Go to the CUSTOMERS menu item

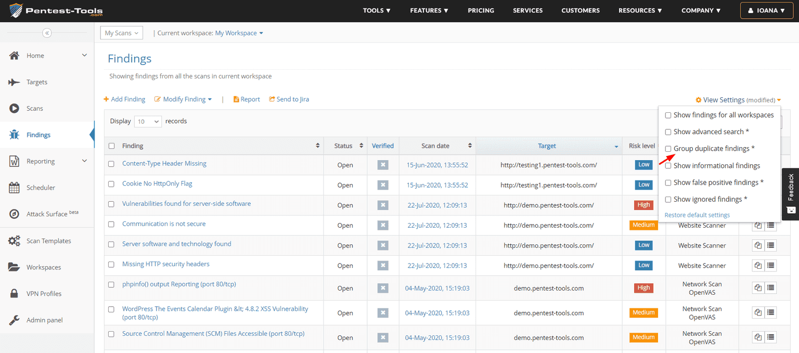point(581,10)
